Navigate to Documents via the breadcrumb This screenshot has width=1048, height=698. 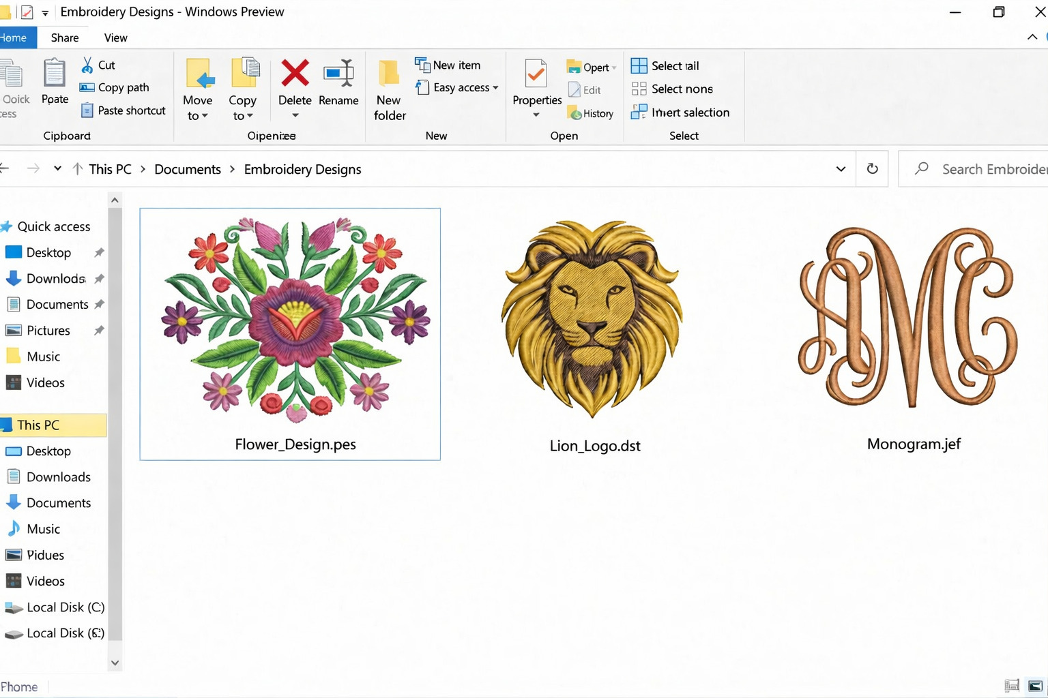coord(187,168)
